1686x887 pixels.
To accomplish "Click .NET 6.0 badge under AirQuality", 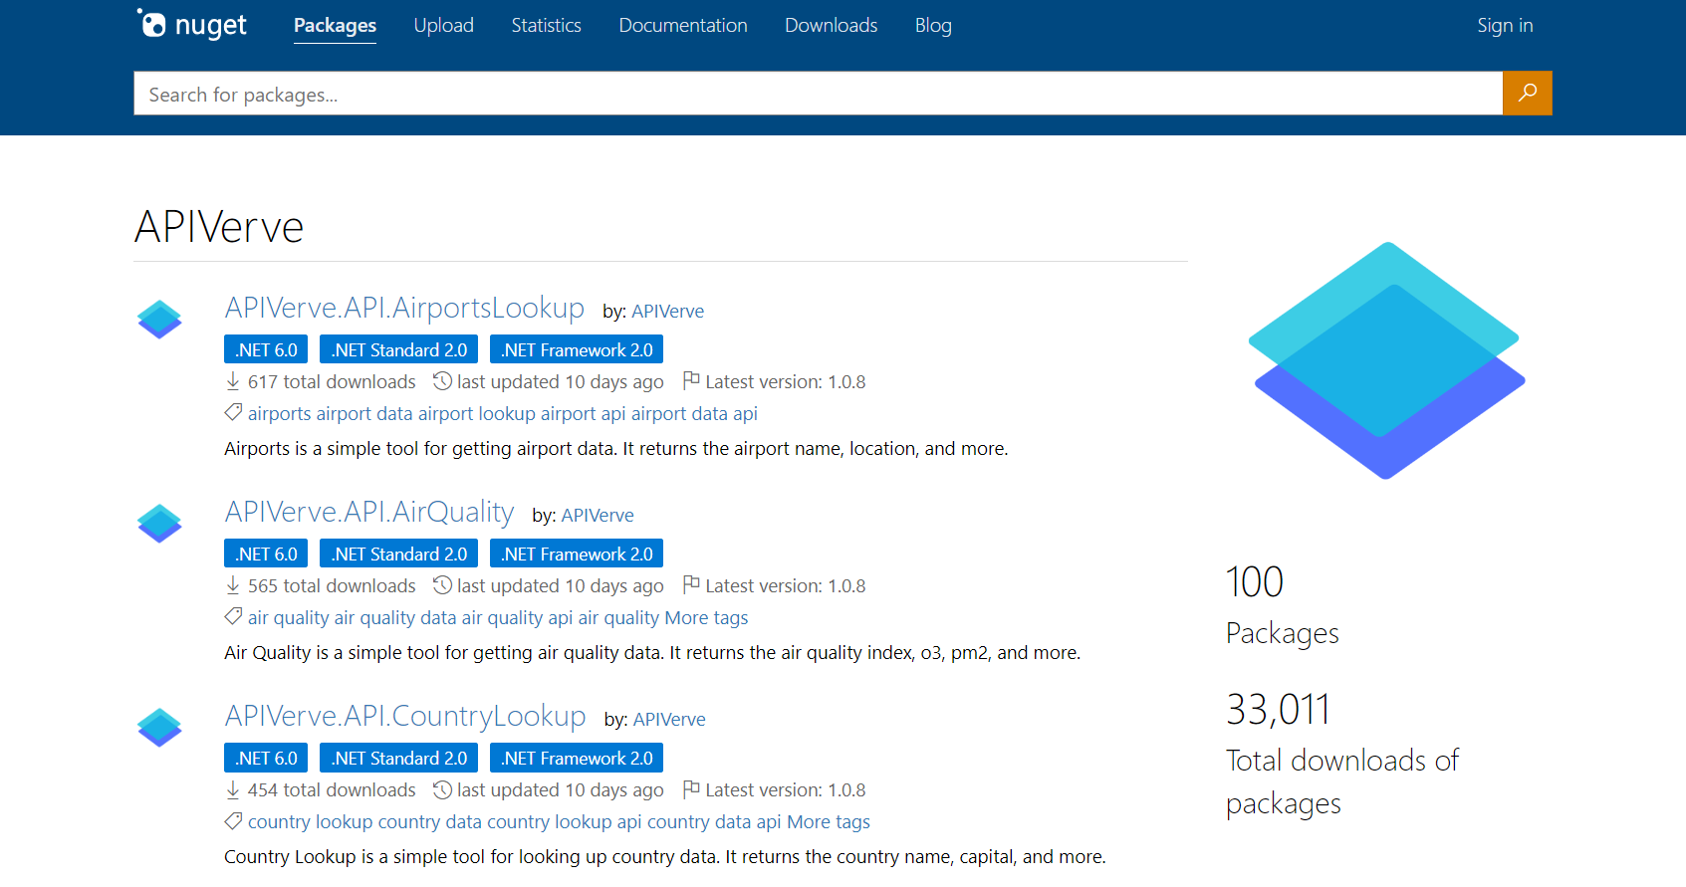I will coord(266,554).
